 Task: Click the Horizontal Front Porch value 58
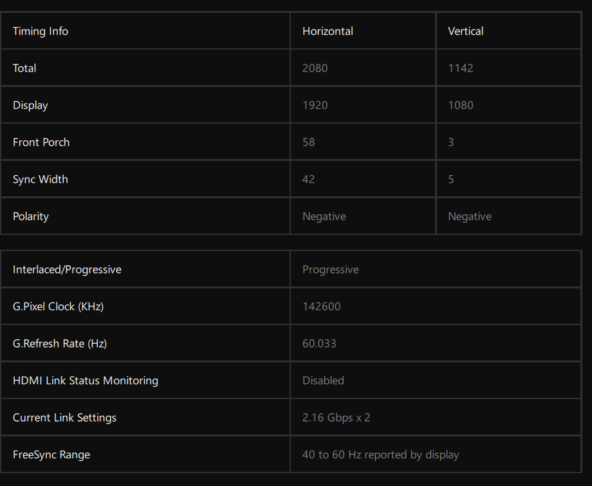309,142
